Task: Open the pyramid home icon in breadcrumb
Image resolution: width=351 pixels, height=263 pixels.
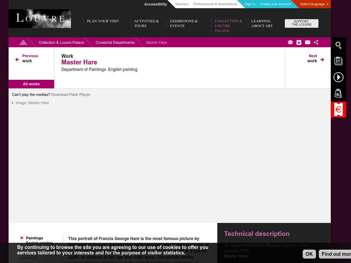Action: 23,43
